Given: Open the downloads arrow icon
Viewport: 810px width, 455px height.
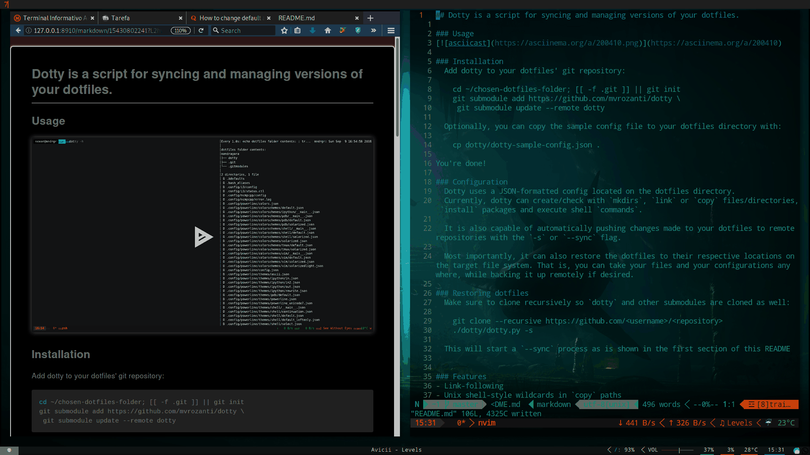Looking at the screenshot, I should pos(313,30).
